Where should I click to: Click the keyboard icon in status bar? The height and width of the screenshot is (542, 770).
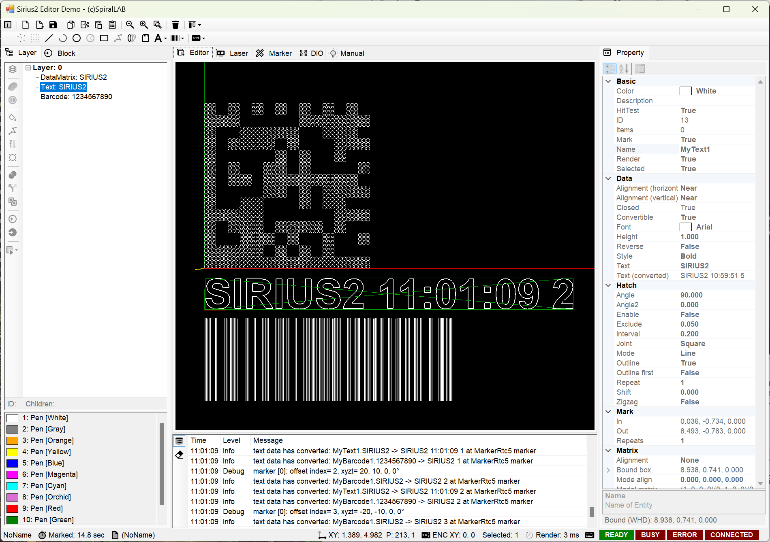[590, 535]
